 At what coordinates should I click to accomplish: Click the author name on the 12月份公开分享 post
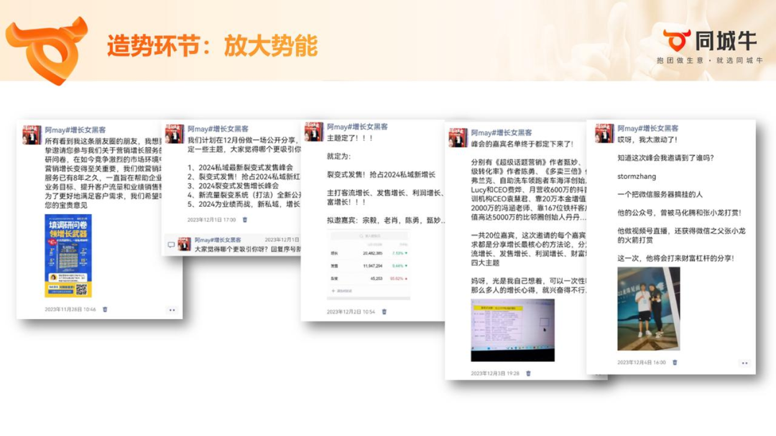(x=218, y=129)
